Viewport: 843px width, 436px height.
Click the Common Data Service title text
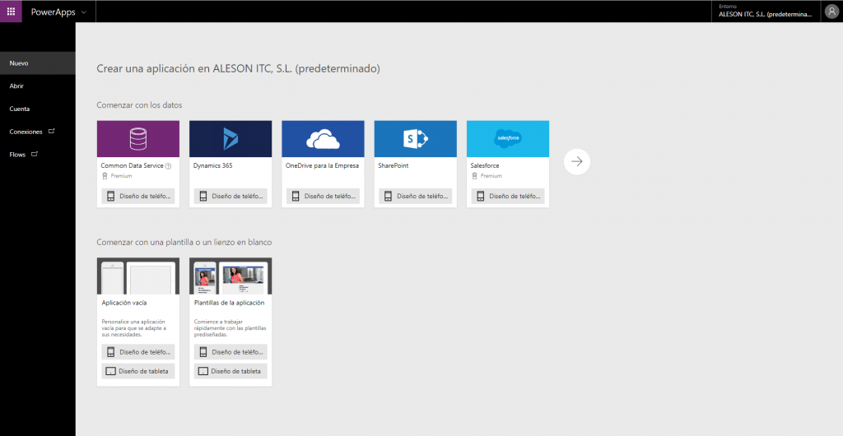click(x=133, y=166)
